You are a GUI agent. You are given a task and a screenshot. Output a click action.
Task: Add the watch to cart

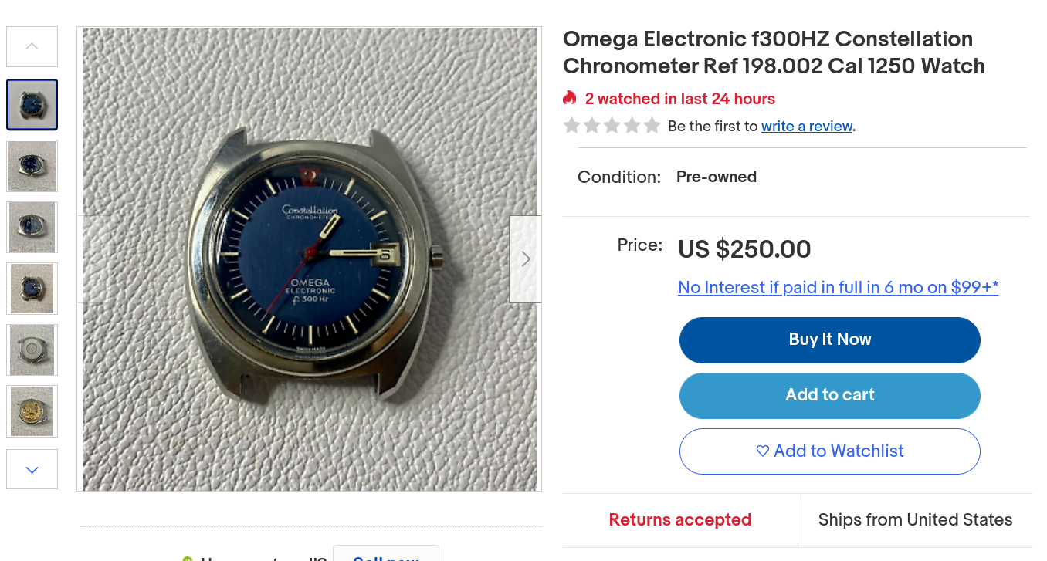(x=829, y=395)
